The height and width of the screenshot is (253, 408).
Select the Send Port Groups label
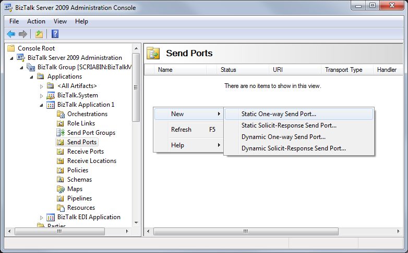(91, 133)
